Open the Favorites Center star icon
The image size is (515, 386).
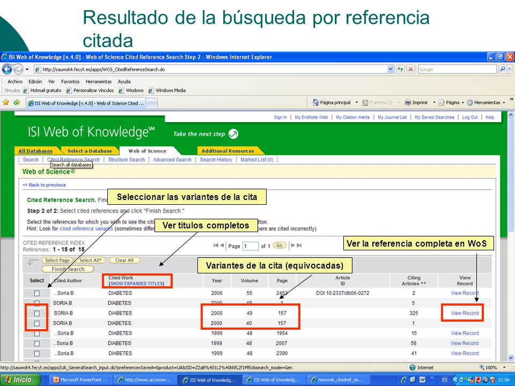6,102
